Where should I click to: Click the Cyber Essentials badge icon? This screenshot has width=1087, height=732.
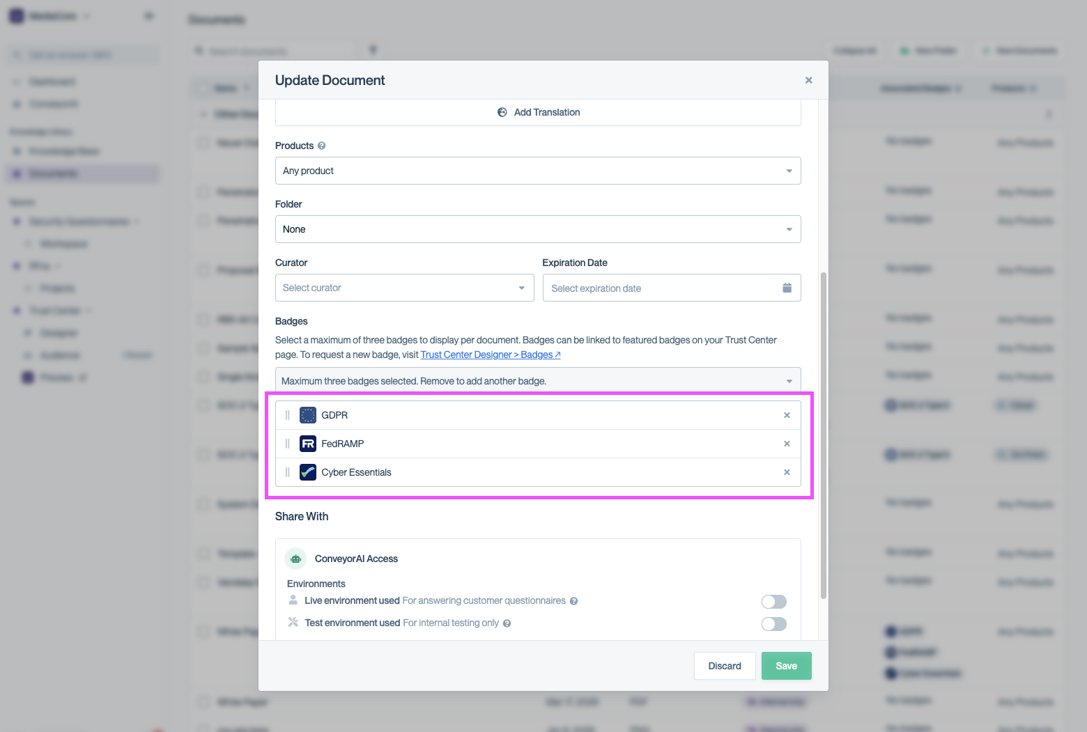(308, 472)
